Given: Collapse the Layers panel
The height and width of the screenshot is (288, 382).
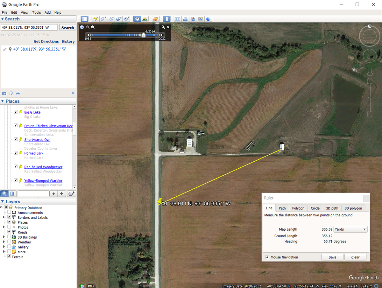Looking at the screenshot, I should point(3,201).
